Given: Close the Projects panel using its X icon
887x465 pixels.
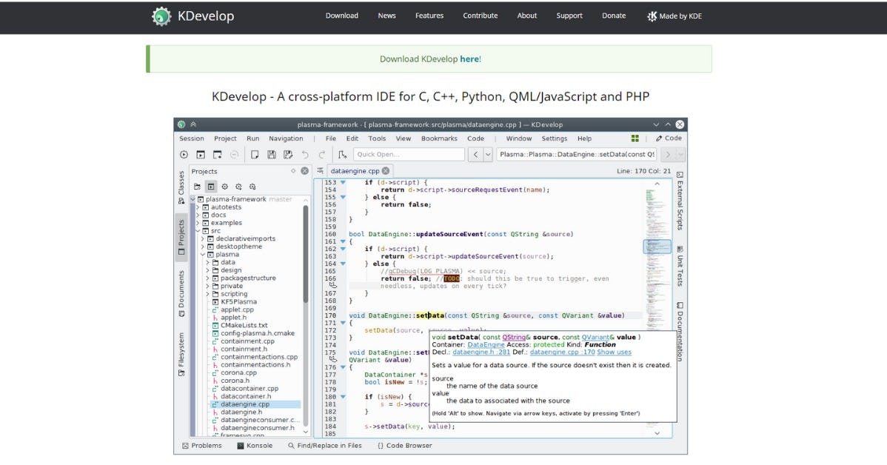Looking at the screenshot, I should coord(304,171).
